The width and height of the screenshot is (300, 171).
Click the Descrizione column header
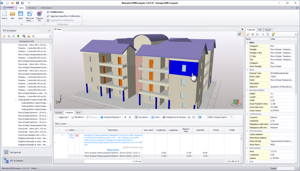[x=113, y=130]
